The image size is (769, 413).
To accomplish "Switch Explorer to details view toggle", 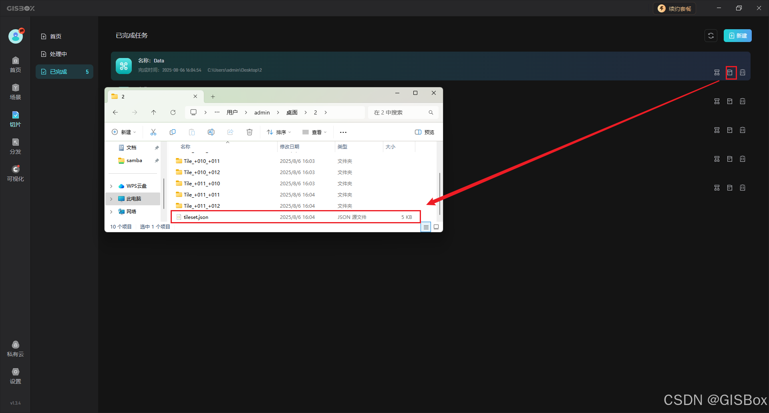I will click(426, 227).
